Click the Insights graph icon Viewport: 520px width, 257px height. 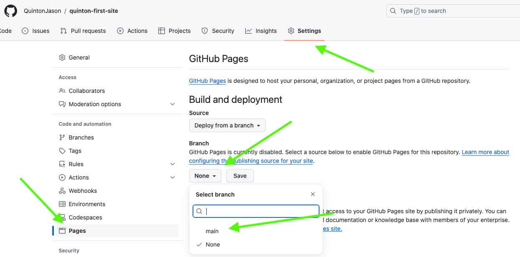pyautogui.click(x=249, y=31)
